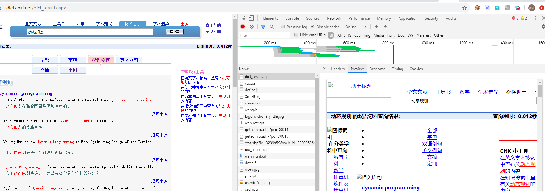Image resolution: width=545 pixels, height=191 pixels.
Task: Open the user profile avatar
Action: pyautogui.click(x=532, y=8)
